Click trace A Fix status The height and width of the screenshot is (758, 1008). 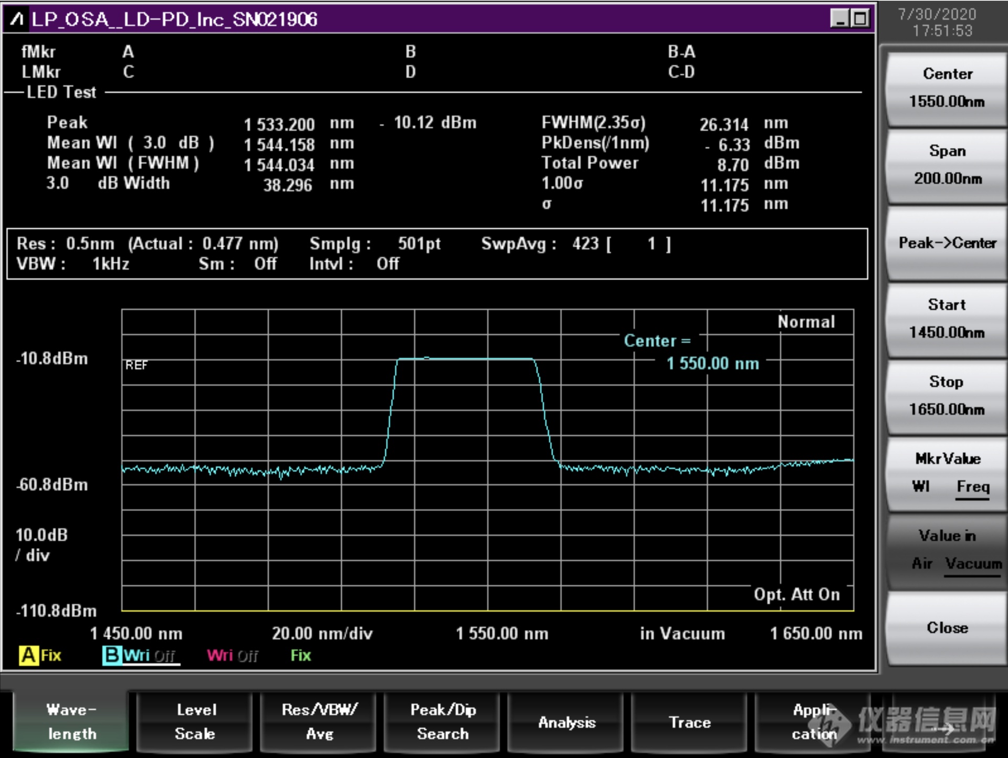[51, 655]
